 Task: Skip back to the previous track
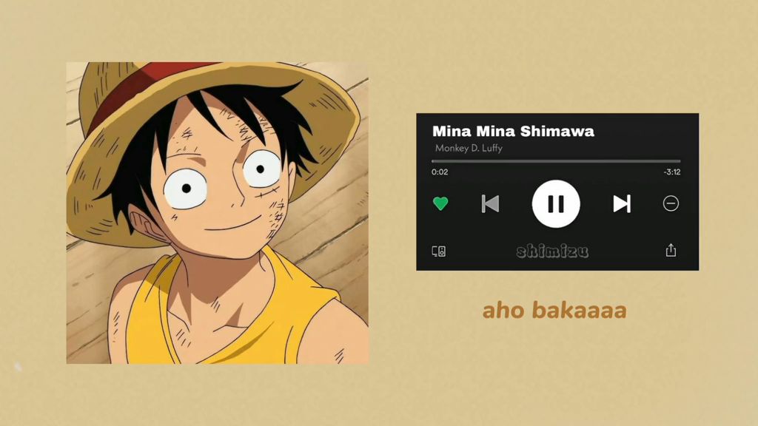tap(490, 204)
